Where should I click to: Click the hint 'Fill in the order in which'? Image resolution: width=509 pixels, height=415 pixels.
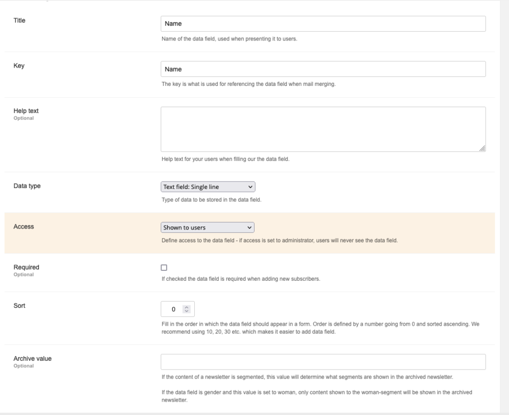tap(320, 328)
